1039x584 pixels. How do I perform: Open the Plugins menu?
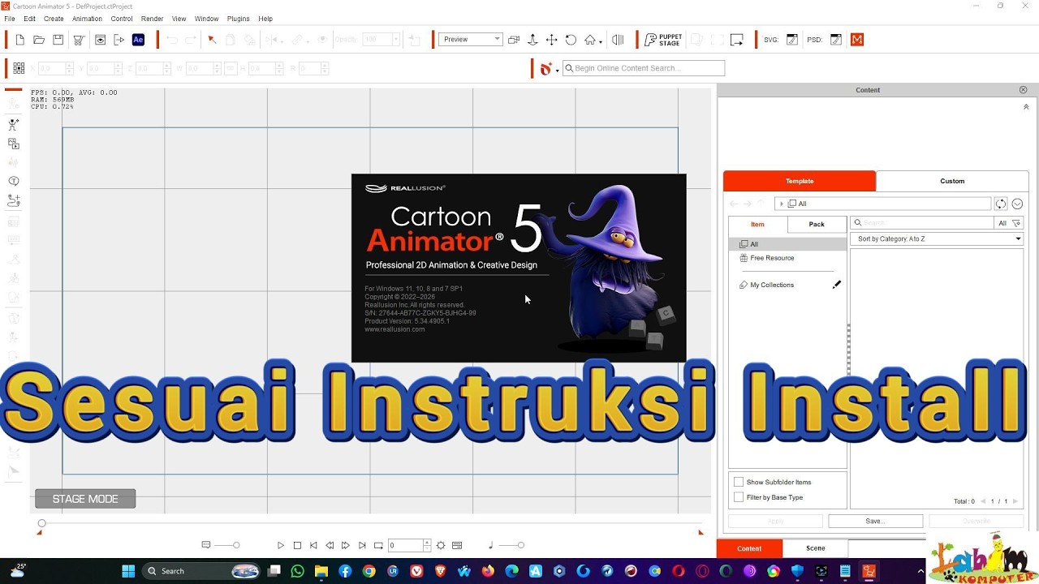pos(239,19)
